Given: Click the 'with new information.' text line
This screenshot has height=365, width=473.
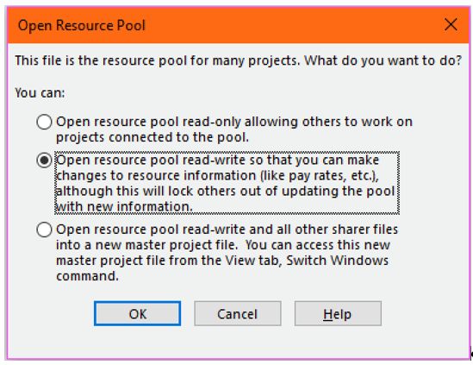Looking at the screenshot, I should [x=124, y=207].
